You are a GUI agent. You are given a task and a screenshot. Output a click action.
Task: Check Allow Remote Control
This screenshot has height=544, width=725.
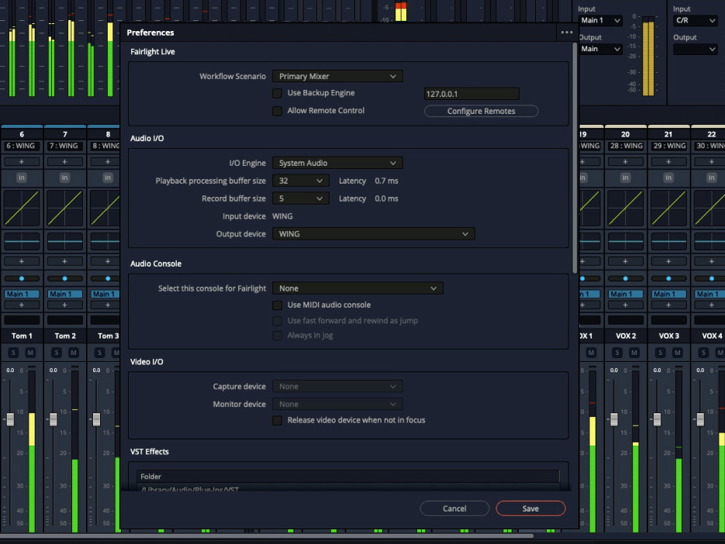(277, 110)
